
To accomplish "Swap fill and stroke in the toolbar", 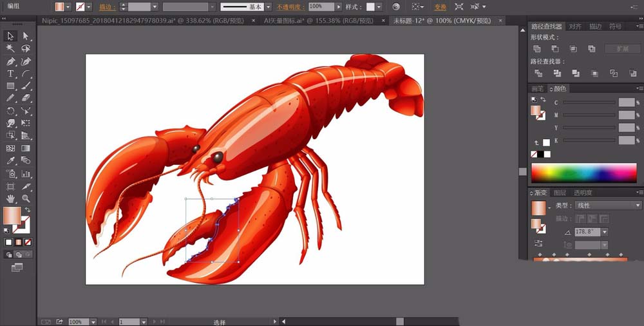I will 28,210.
